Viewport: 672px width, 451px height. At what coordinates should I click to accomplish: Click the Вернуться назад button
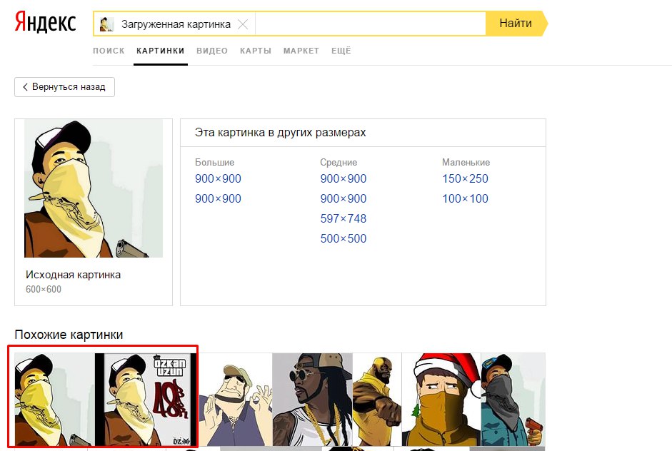coord(65,87)
